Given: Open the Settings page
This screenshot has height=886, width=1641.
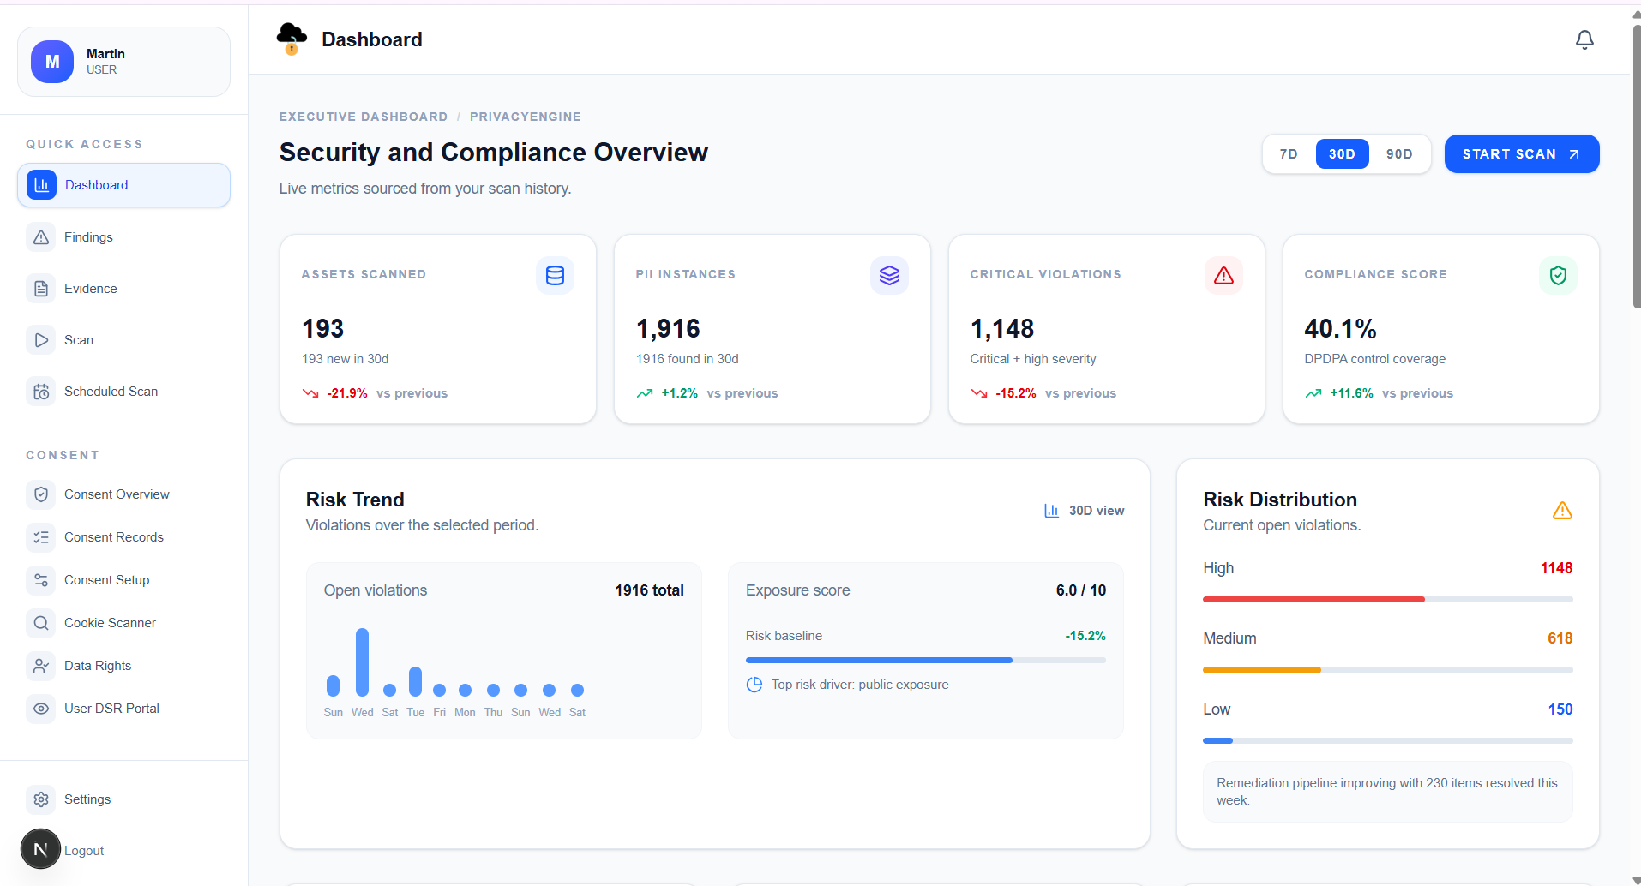Looking at the screenshot, I should point(123,799).
